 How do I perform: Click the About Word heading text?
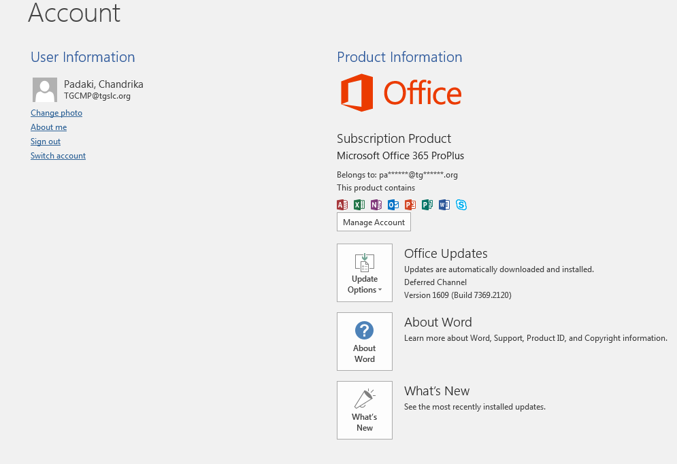coord(437,322)
